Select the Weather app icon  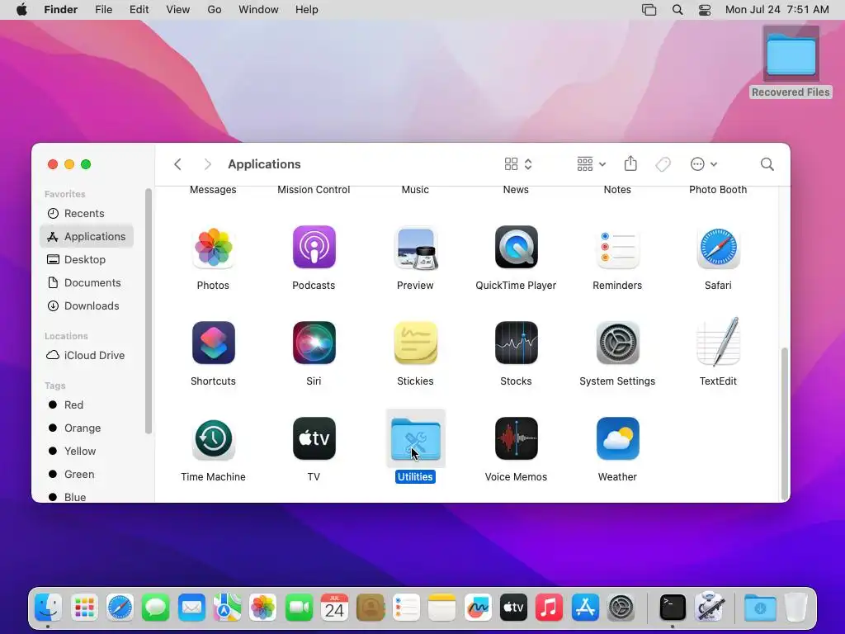click(617, 439)
